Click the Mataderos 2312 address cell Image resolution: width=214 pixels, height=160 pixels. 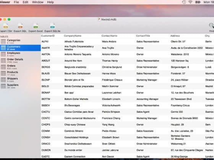[x=180, y=54]
